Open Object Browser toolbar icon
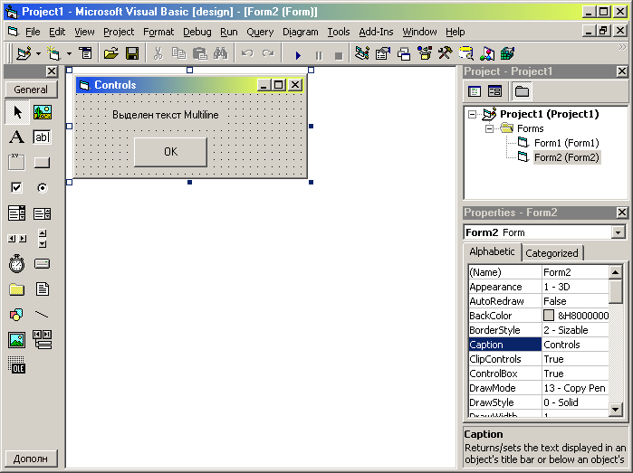The height and width of the screenshot is (473, 633). [x=425, y=53]
